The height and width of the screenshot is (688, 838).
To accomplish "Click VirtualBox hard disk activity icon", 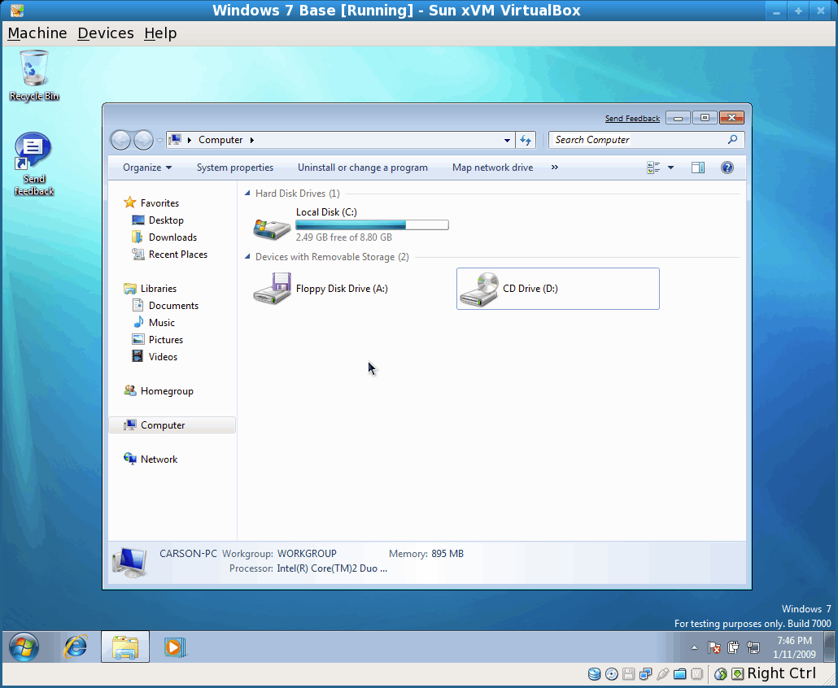I will pyautogui.click(x=594, y=674).
